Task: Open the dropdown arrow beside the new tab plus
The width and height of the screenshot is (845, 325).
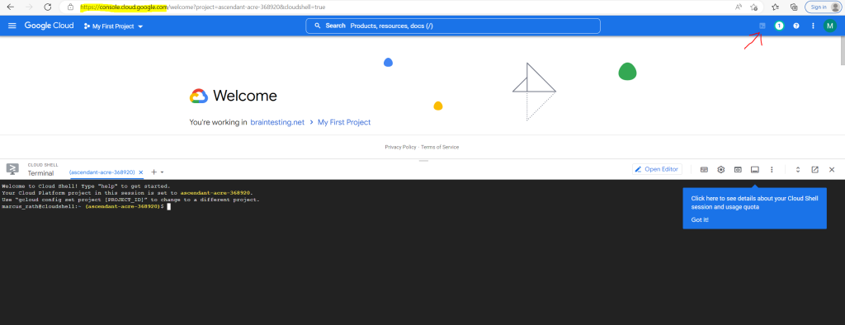Action: (x=163, y=172)
